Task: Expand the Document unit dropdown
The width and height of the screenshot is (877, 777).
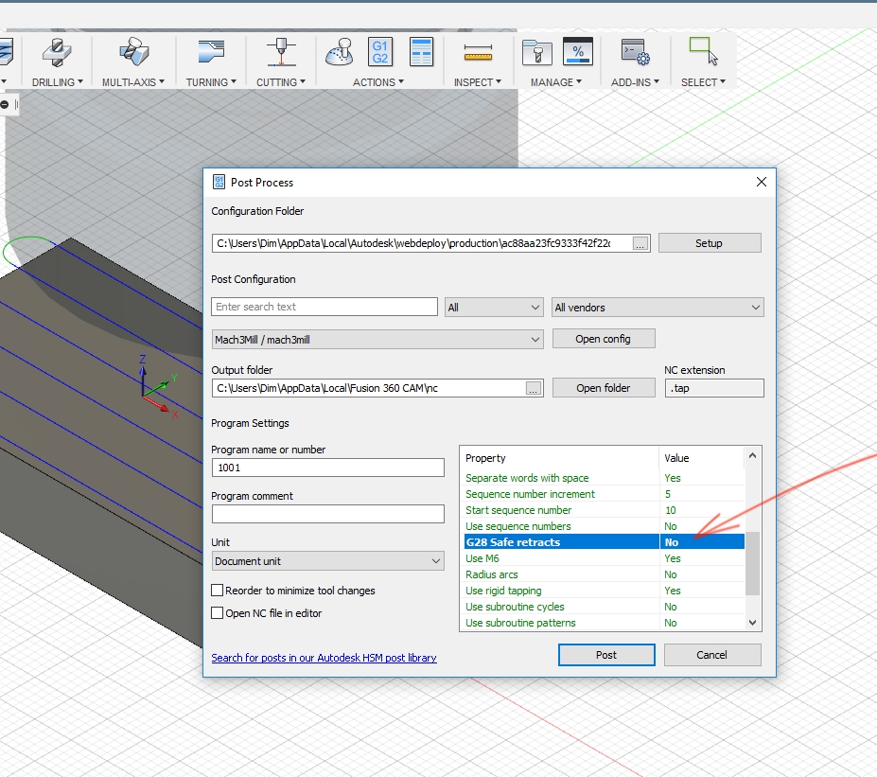Action: 327,561
